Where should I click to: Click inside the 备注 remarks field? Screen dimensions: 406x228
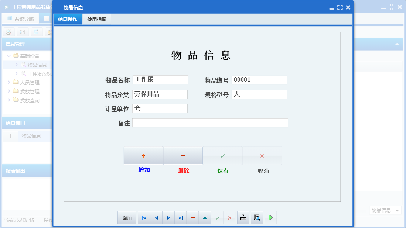click(x=210, y=123)
